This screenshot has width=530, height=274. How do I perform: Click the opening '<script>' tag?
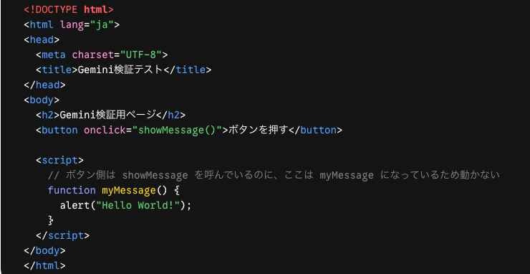tap(60, 160)
